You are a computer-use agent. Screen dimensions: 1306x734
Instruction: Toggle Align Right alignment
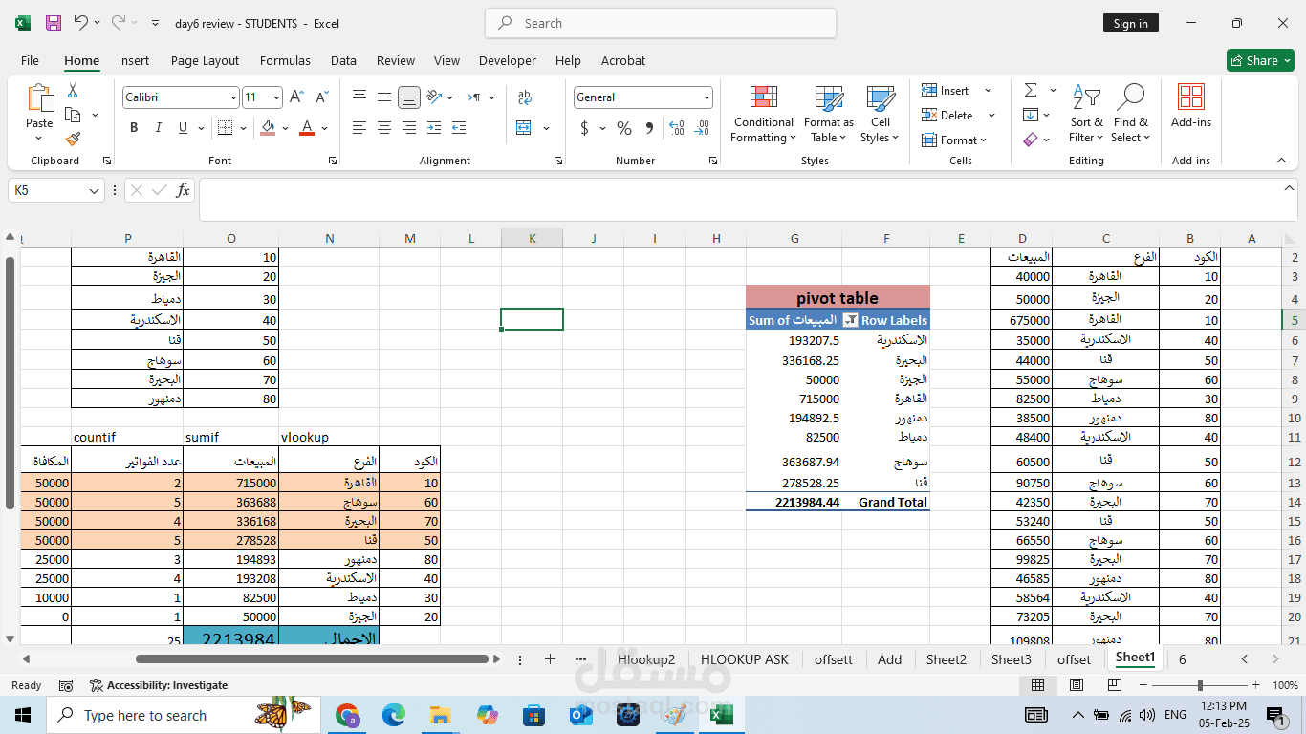(x=409, y=127)
